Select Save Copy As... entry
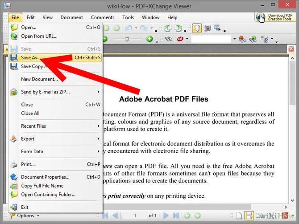This screenshot has width=299, height=224. [55, 66]
